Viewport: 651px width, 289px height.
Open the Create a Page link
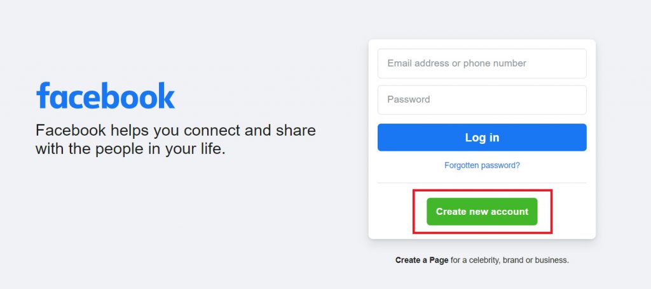[x=421, y=260]
